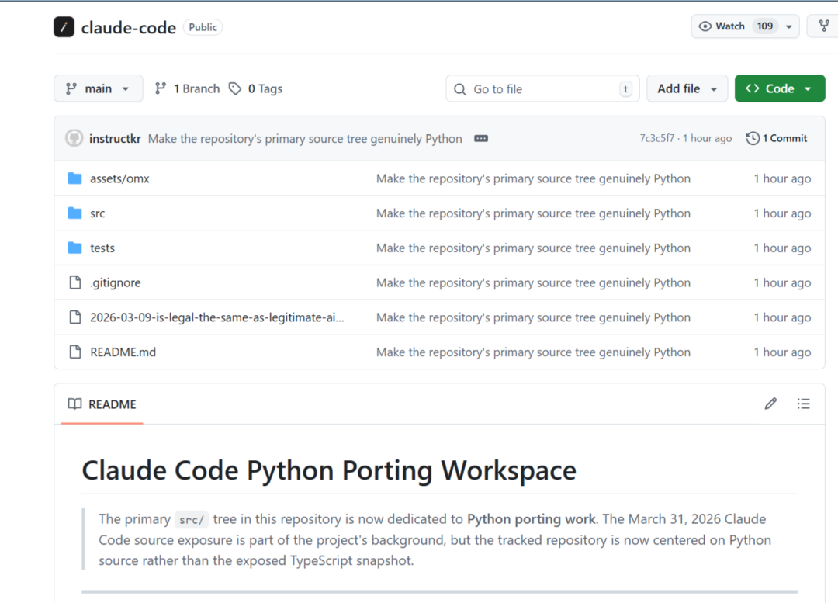
Task: Open the README.md file
Action: click(123, 352)
